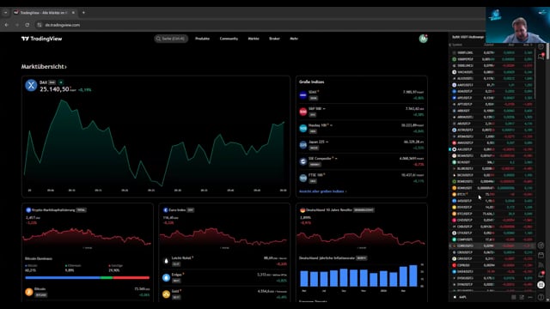
Task: Click the white grid apps sidebar icon
Action: (x=541, y=285)
